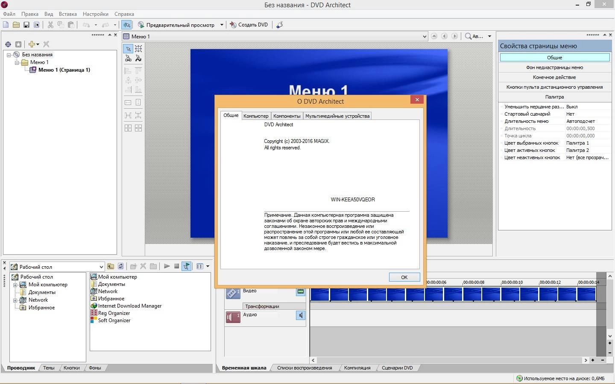Image resolution: width=615 pixels, height=384 pixels.
Task: Open the yellow plus Insert object dropdown
Action: (x=34, y=44)
